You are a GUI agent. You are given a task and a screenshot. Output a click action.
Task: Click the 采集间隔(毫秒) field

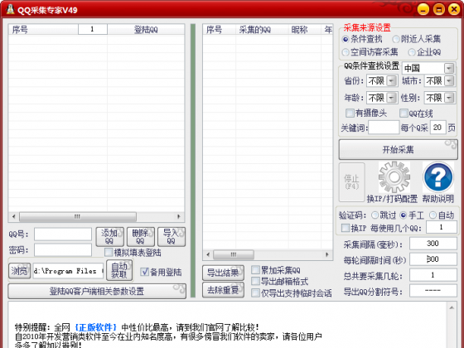[x=433, y=244]
